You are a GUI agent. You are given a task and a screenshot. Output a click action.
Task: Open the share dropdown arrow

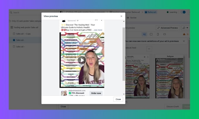pyautogui.click(x=187, y=28)
